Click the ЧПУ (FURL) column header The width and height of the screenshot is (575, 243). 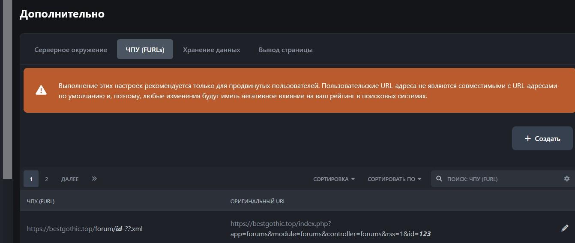41,201
